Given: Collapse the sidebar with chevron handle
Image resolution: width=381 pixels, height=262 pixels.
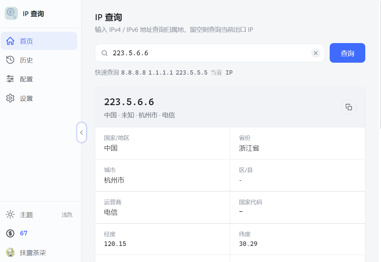Looking at the screenshot, I should click(82, 132).
